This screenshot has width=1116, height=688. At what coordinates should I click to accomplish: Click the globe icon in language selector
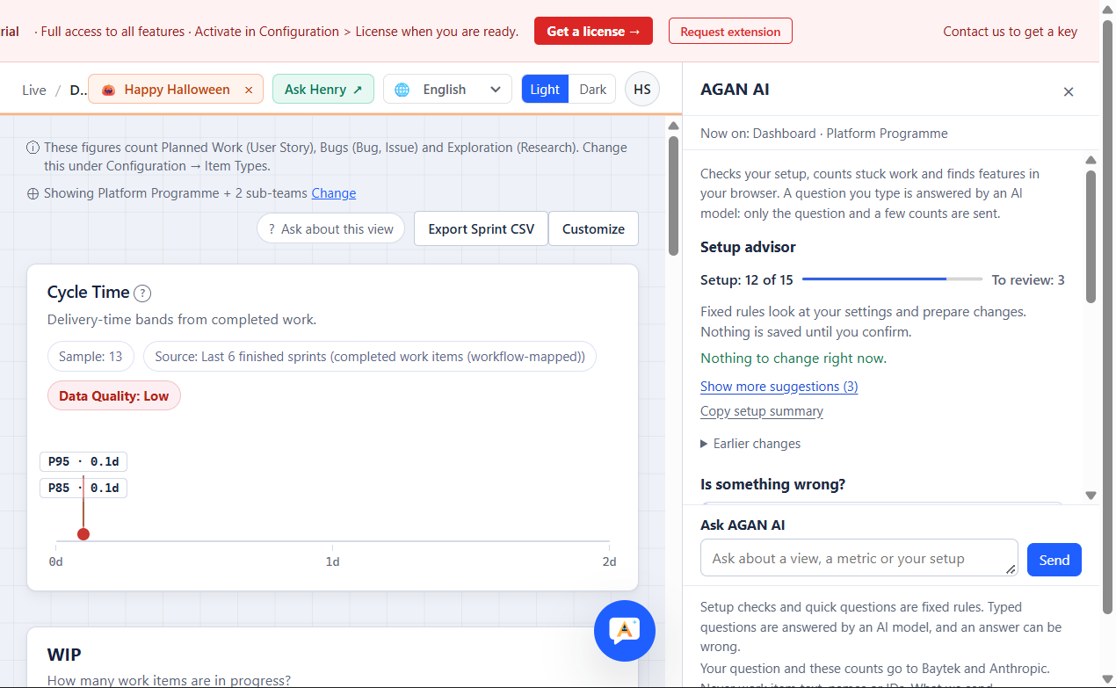click(402, 90)
